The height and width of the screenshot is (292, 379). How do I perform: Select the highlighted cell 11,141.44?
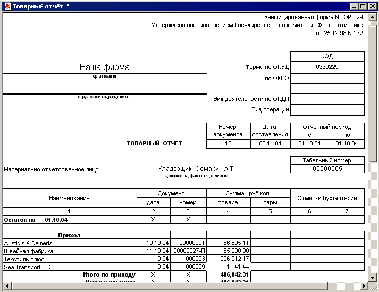(229, 267)
